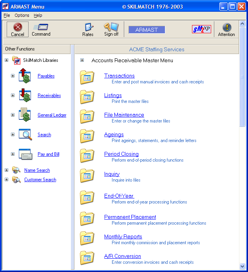The height and width of the screenshot is (272, 248).
Task: Open the Inquiry folder icon
Action: pyautogui.click(x=87, y=176)
